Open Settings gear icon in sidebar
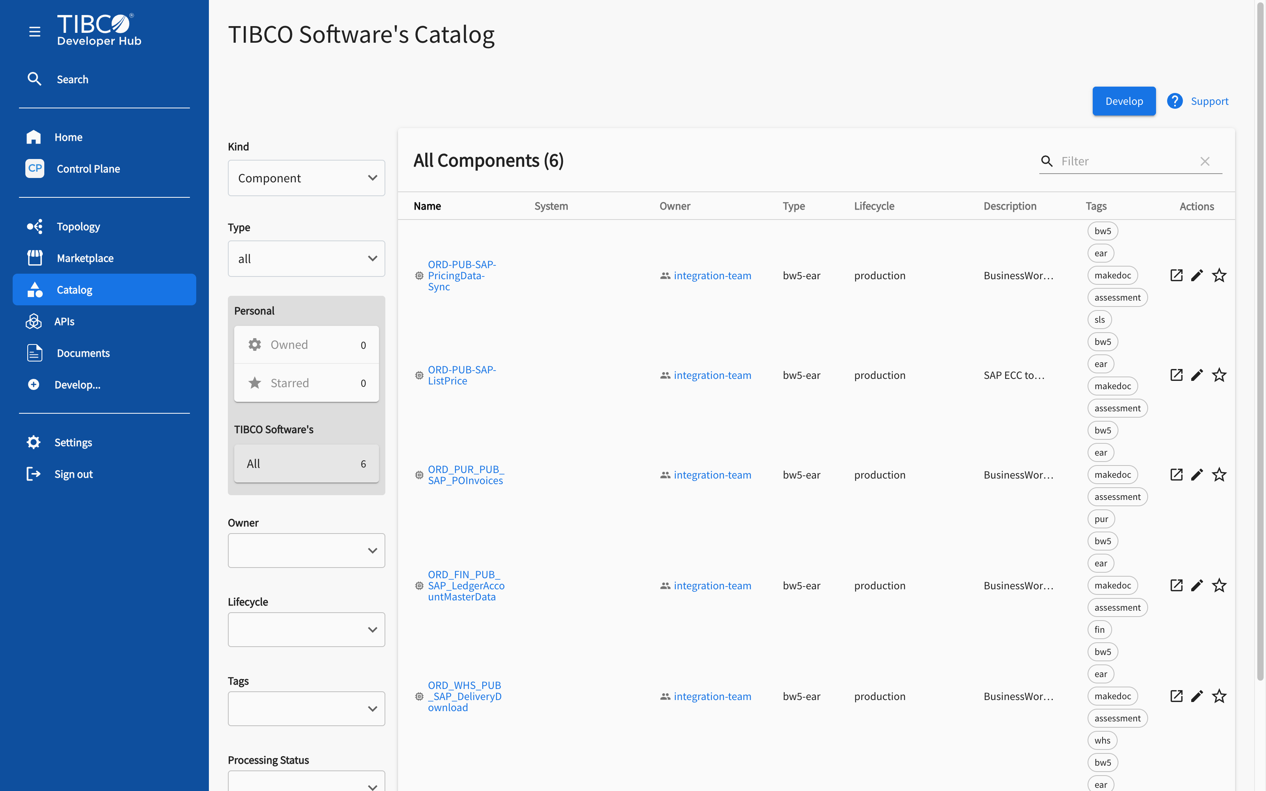The width and height of the screenshot is (1266, 791). [x=34, y=443]
